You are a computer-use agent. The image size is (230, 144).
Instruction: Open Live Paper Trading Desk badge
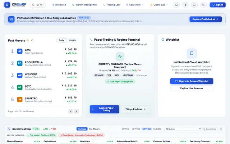pyautogui.click(x=120, y=82)
